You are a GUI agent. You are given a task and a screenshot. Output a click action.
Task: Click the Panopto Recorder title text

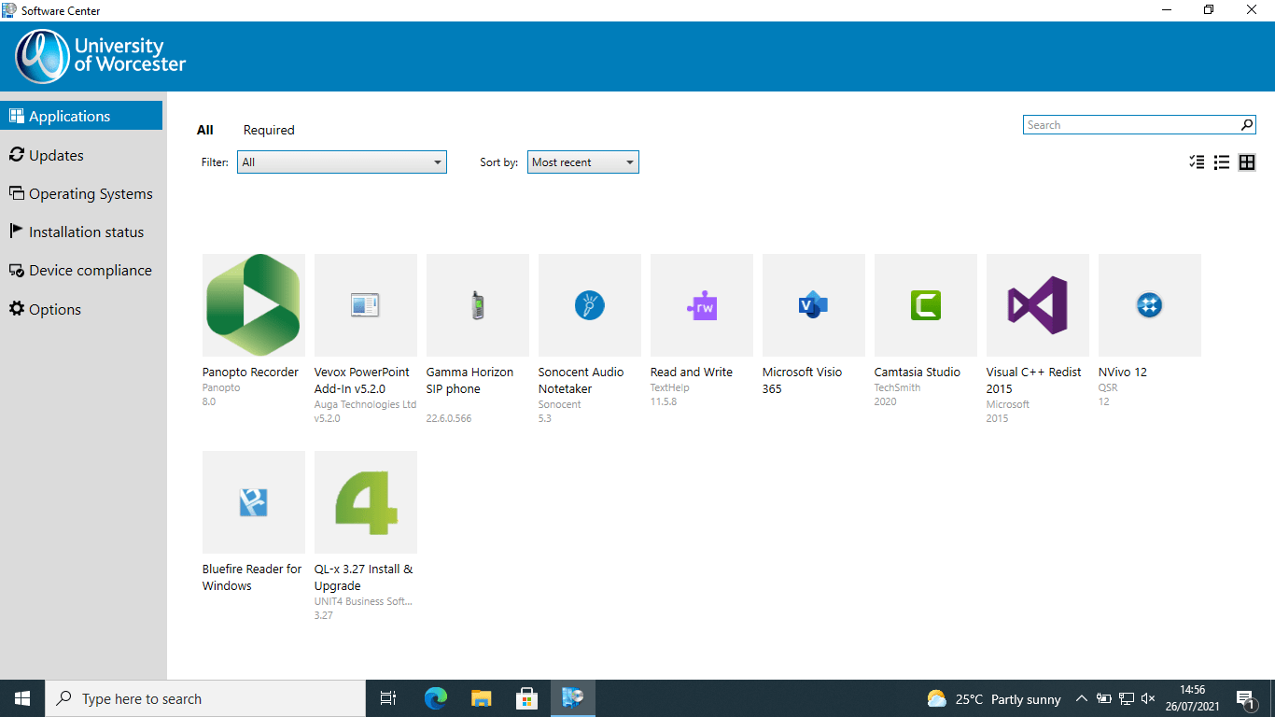pyautogui.click(x=250, y=372)
